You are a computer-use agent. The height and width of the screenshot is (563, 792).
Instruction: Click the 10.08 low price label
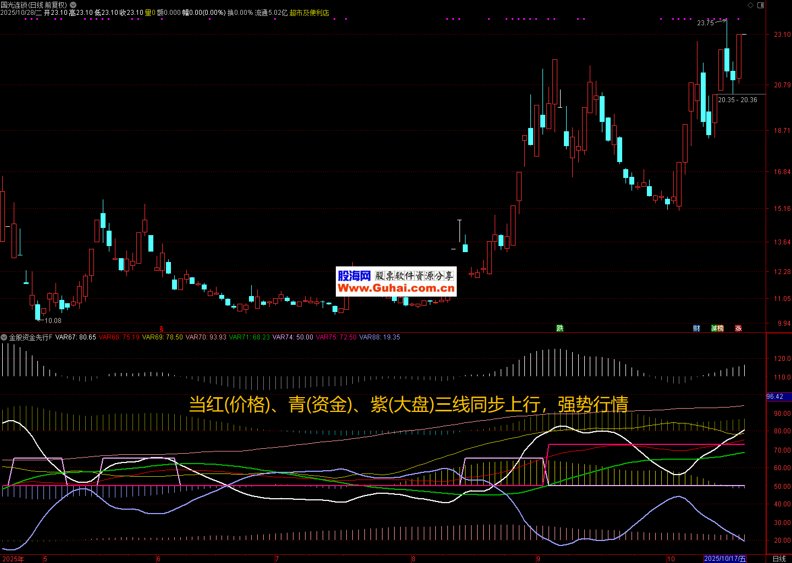pos(53,321)
